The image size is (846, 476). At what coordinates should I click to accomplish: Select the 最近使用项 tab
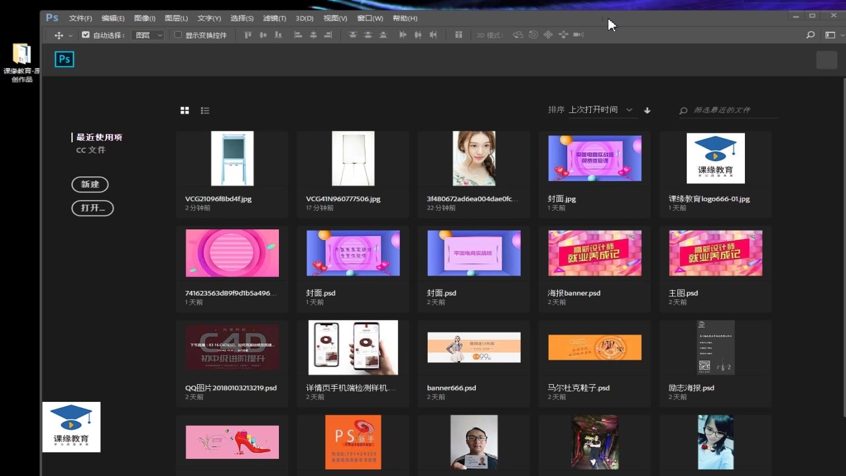click(x=99, y=138)
